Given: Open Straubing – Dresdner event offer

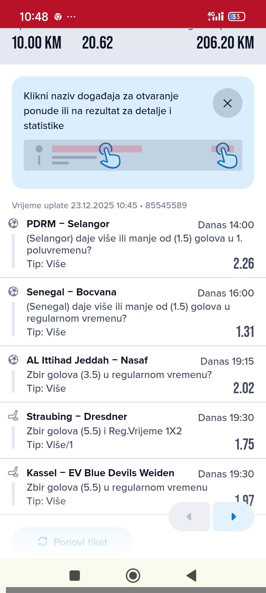Looking at the screenshot, I should click(x=77, y=417).
